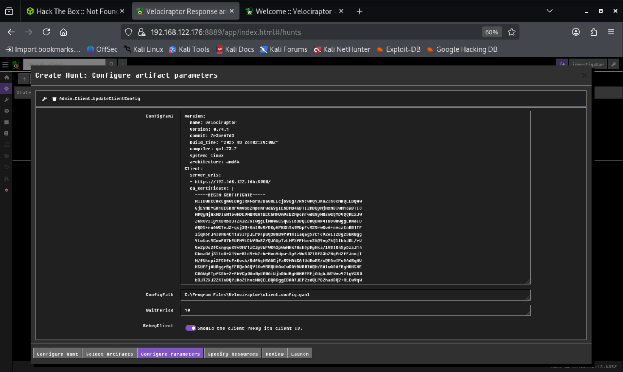Open Server Artifacts icon in sidebar
This screenshot has width=623, height=372.
pos(7,122)
